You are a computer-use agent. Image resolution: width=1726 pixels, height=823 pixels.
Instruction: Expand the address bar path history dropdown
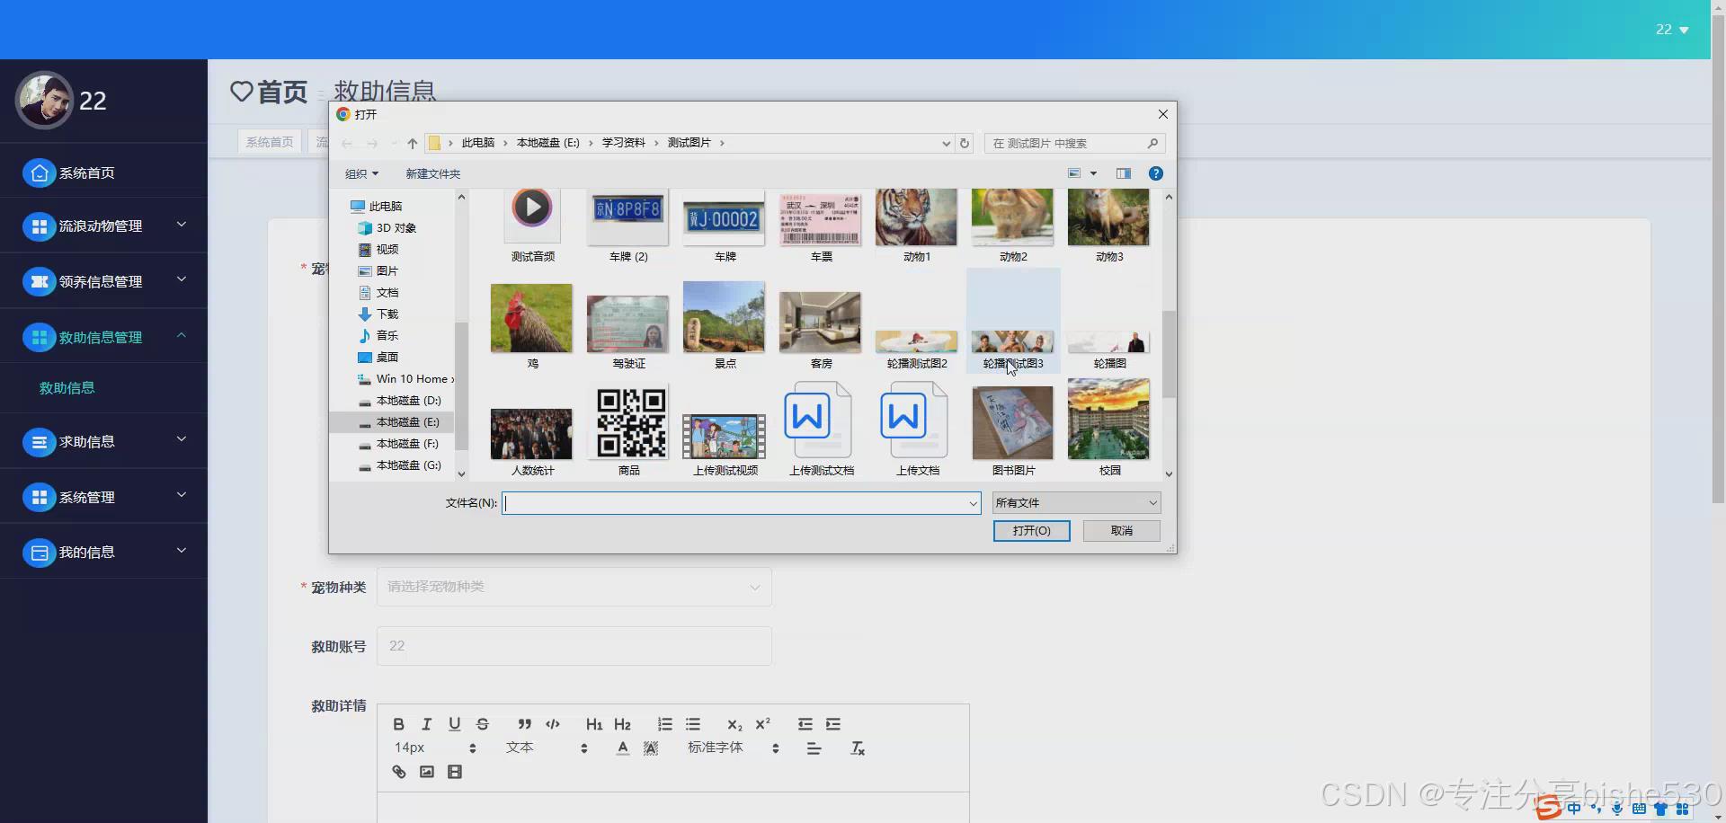click(x=946, y=143)
